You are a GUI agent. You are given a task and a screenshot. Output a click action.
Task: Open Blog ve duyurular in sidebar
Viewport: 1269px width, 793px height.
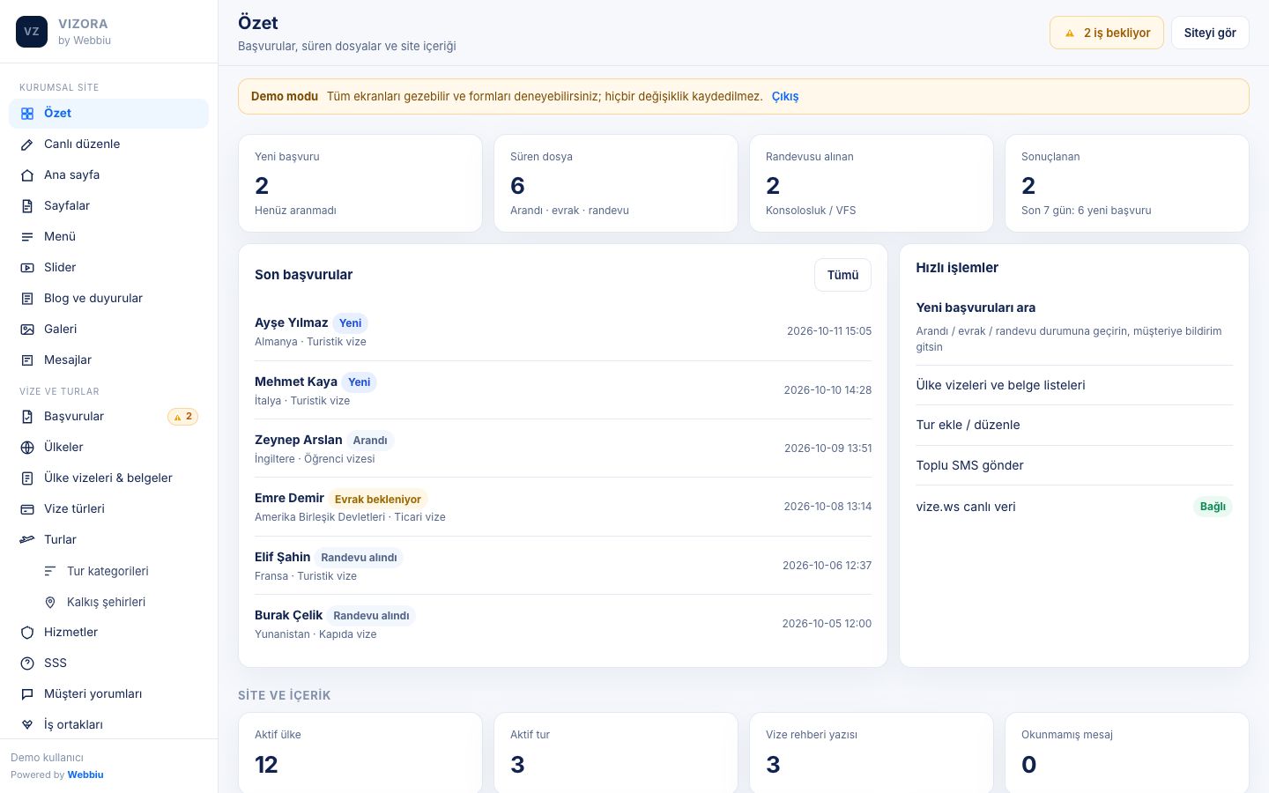108,298
